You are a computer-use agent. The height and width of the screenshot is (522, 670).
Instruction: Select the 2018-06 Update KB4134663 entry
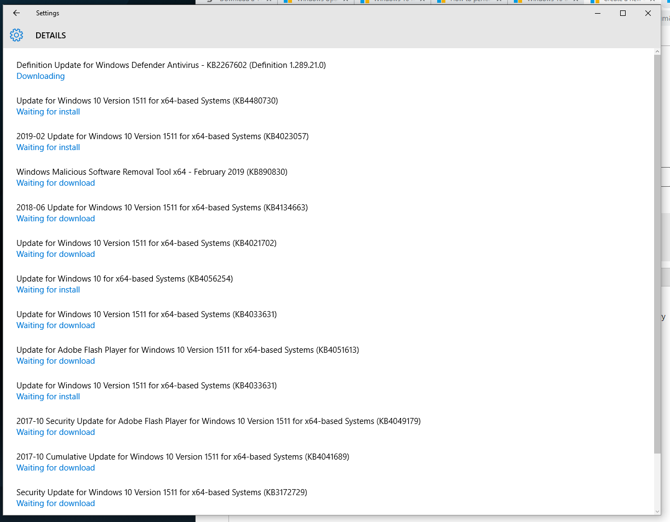(162, 208)
